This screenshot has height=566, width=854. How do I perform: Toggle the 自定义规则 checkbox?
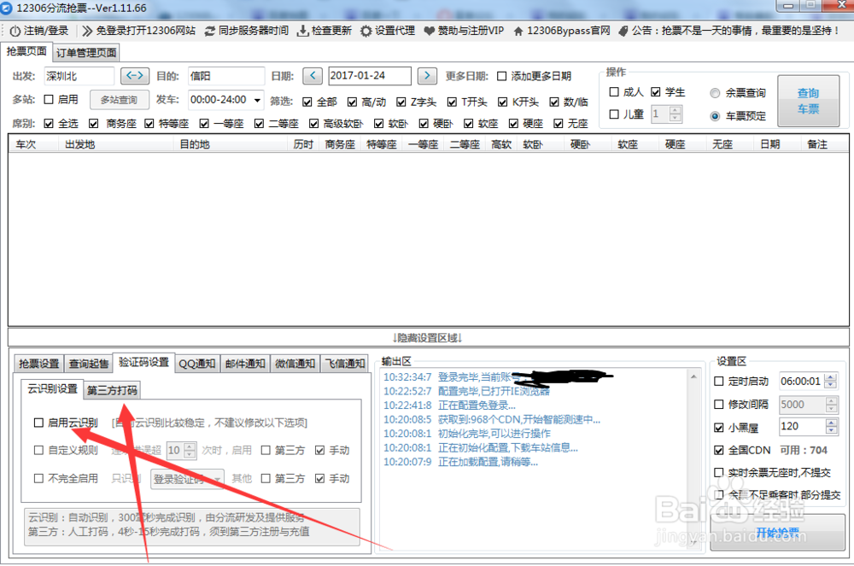[38, 450]
